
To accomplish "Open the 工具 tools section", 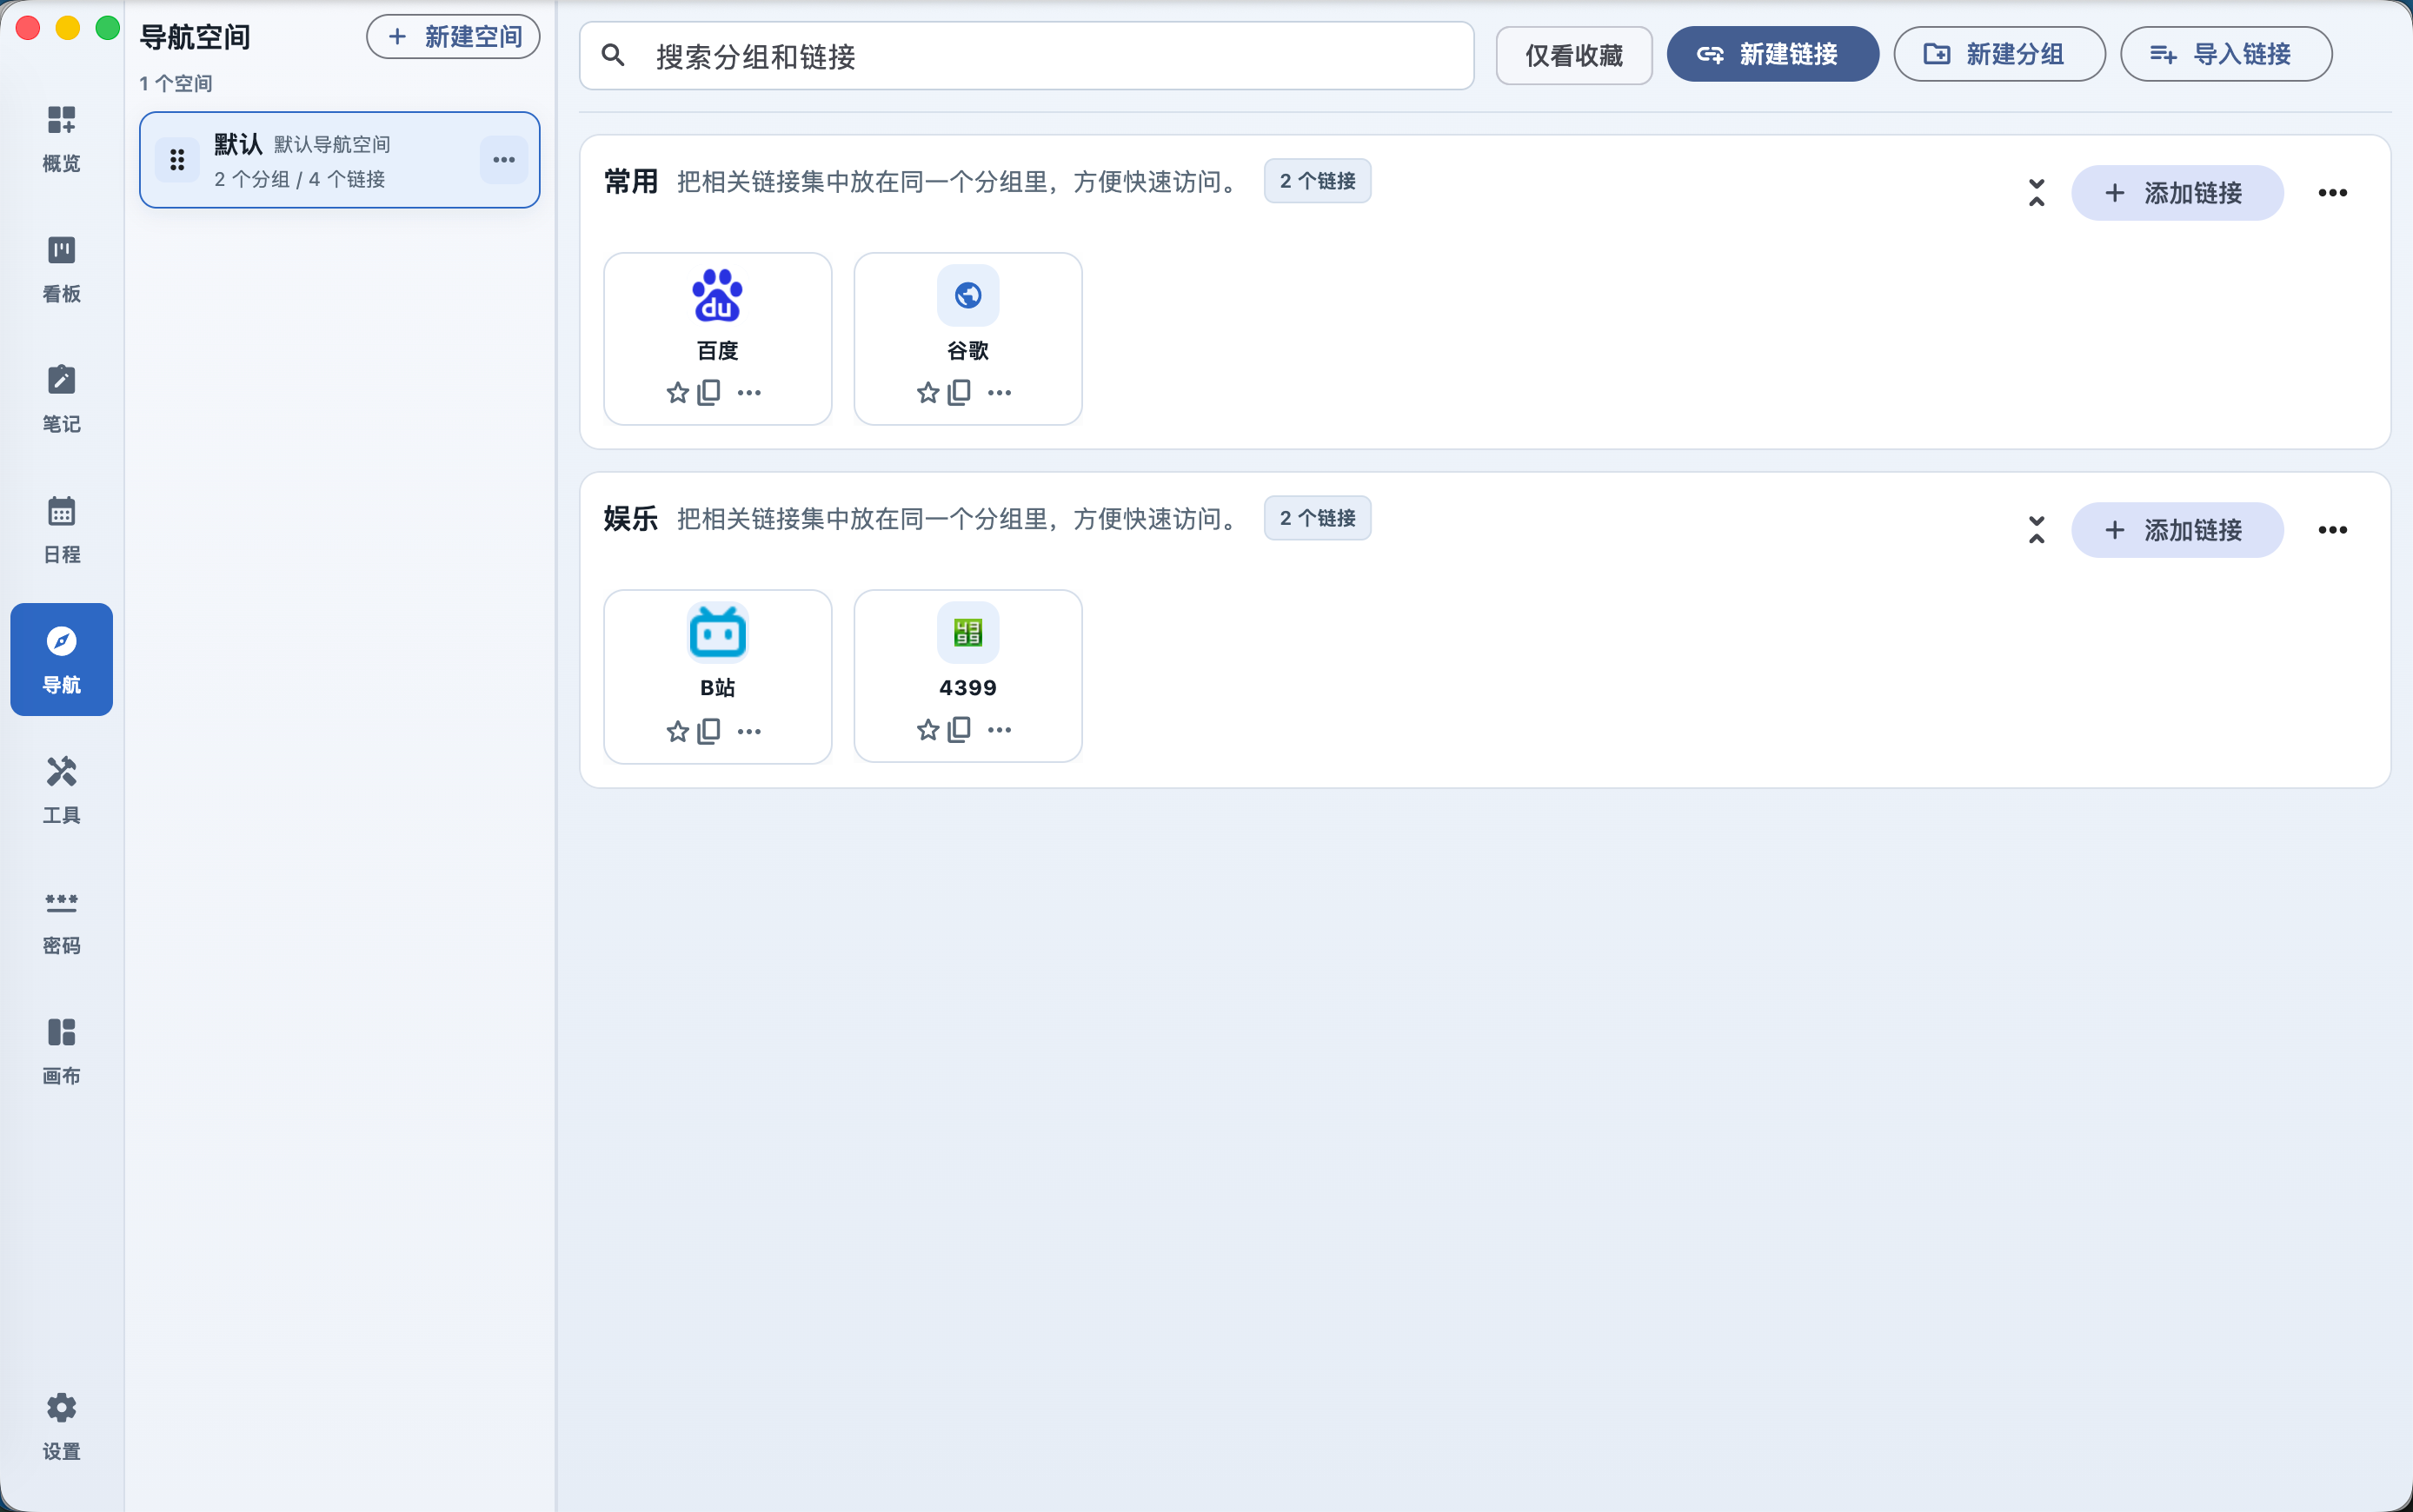I will click(x=61, y=790).
